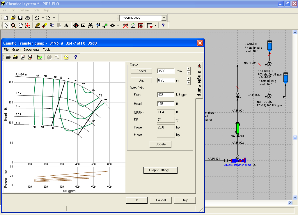Viewport: 298px width, 215px height.
Task: Select the arrow pointer tool
Action: coord(6,25)
